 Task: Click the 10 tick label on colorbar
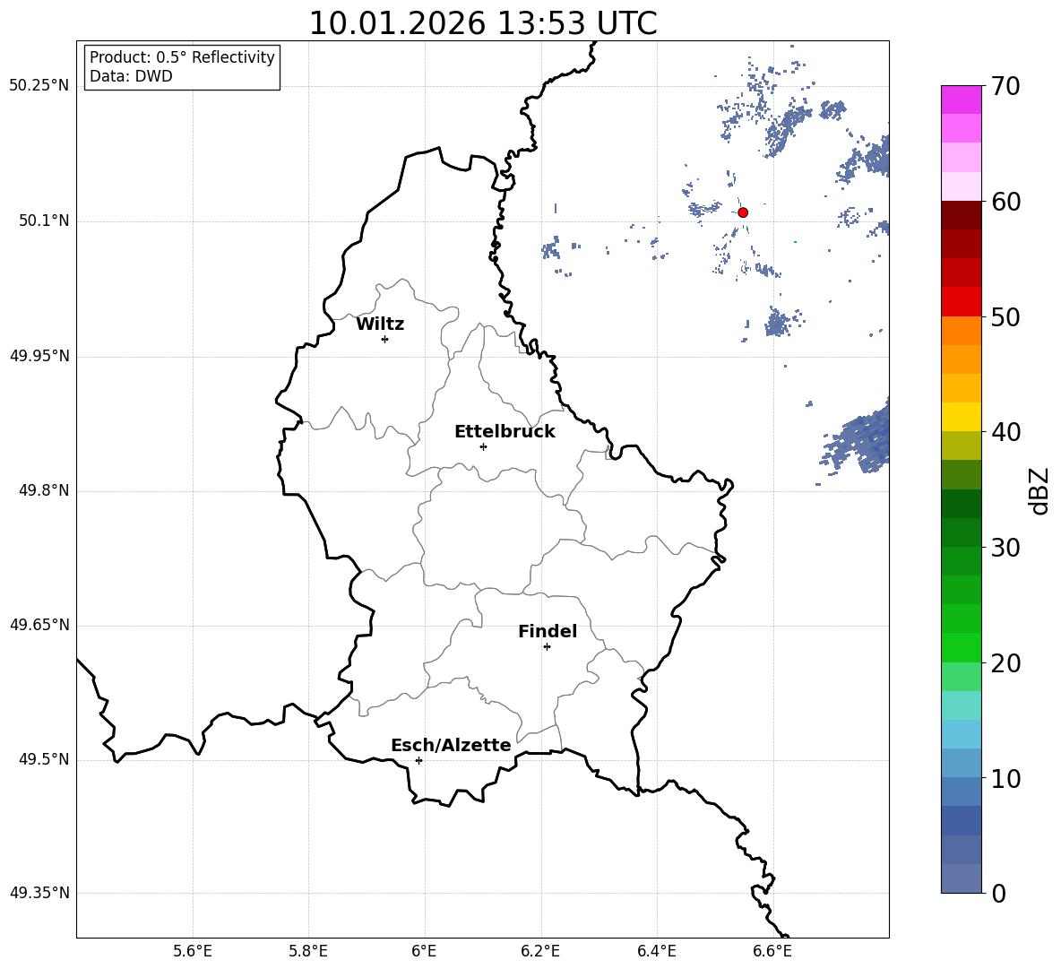click(1005, 778)
